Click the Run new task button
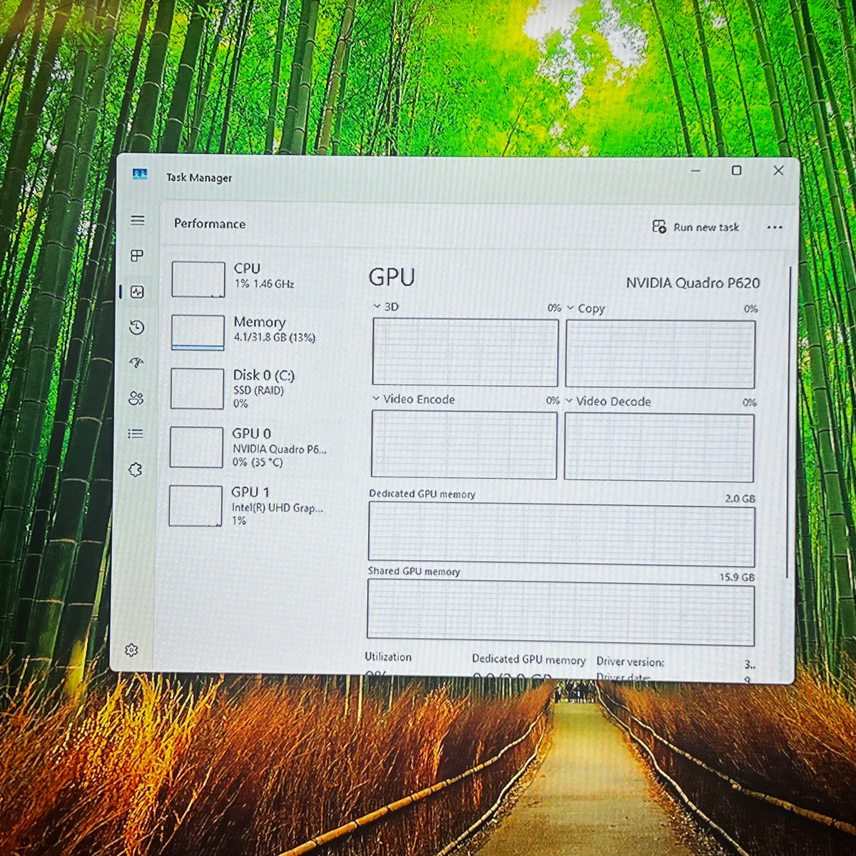Viewport: 856px width, 856px height. click(695, 227)
